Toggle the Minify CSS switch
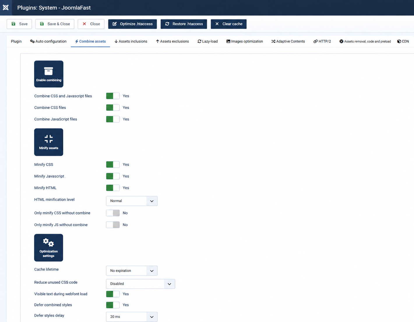The width and height of the screenshot is (414, 322). click(113, 165)
